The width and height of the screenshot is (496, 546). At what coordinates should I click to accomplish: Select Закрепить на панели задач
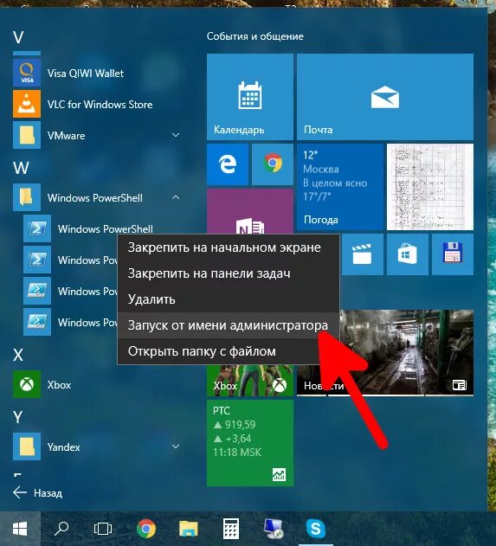tap(229, 273)
